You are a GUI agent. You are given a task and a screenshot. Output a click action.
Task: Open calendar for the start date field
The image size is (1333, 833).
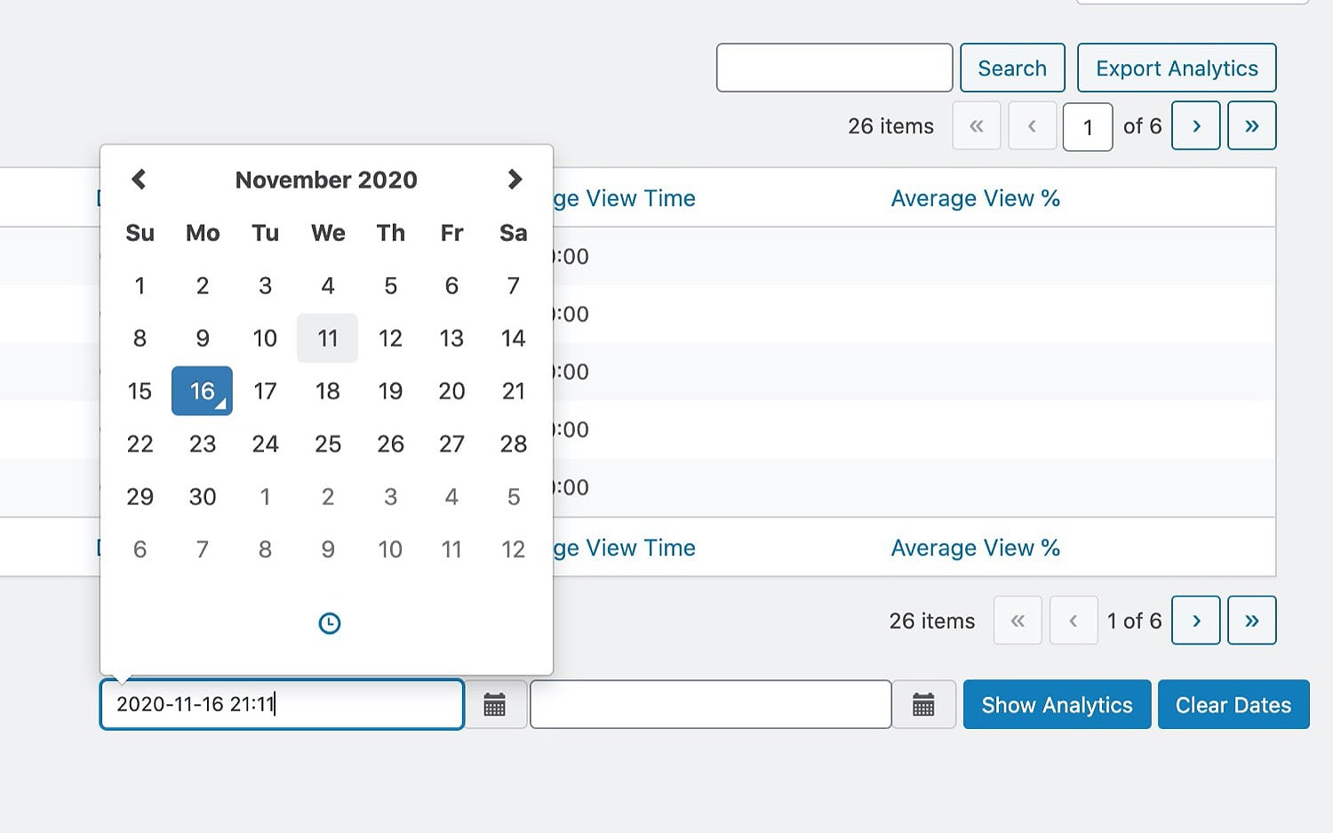point(495,705)
